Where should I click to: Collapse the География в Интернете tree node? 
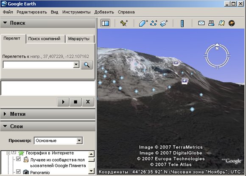point(8,153)
